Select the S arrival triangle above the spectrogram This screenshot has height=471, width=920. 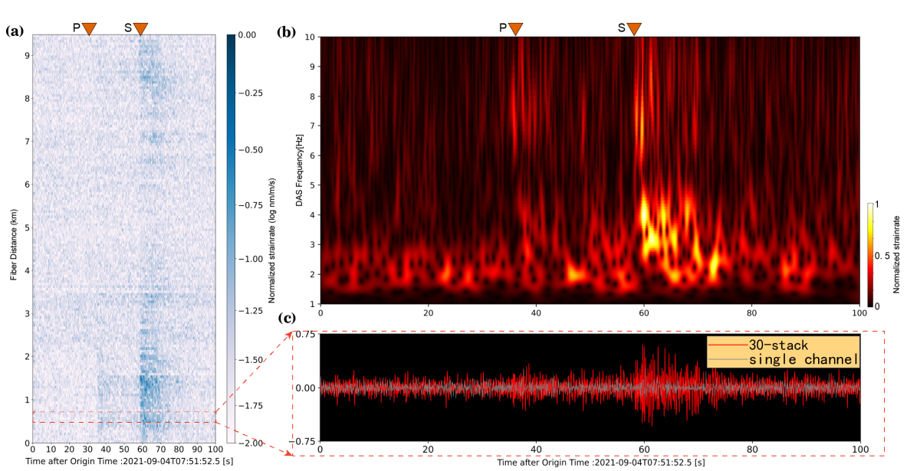pos(634,29)
